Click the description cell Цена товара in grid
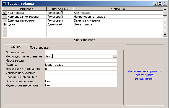Viewport: 169px width, 108px height. pyautogui.click(x=118, y=24)
